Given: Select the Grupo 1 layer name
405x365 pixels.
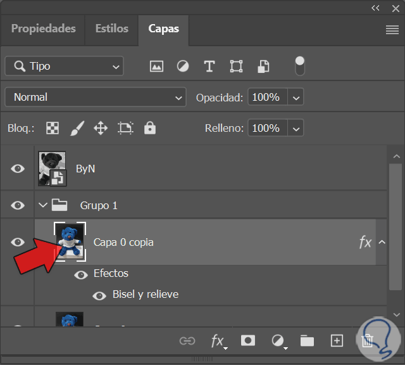Looking at the screenshot, I should click(99, 206).
